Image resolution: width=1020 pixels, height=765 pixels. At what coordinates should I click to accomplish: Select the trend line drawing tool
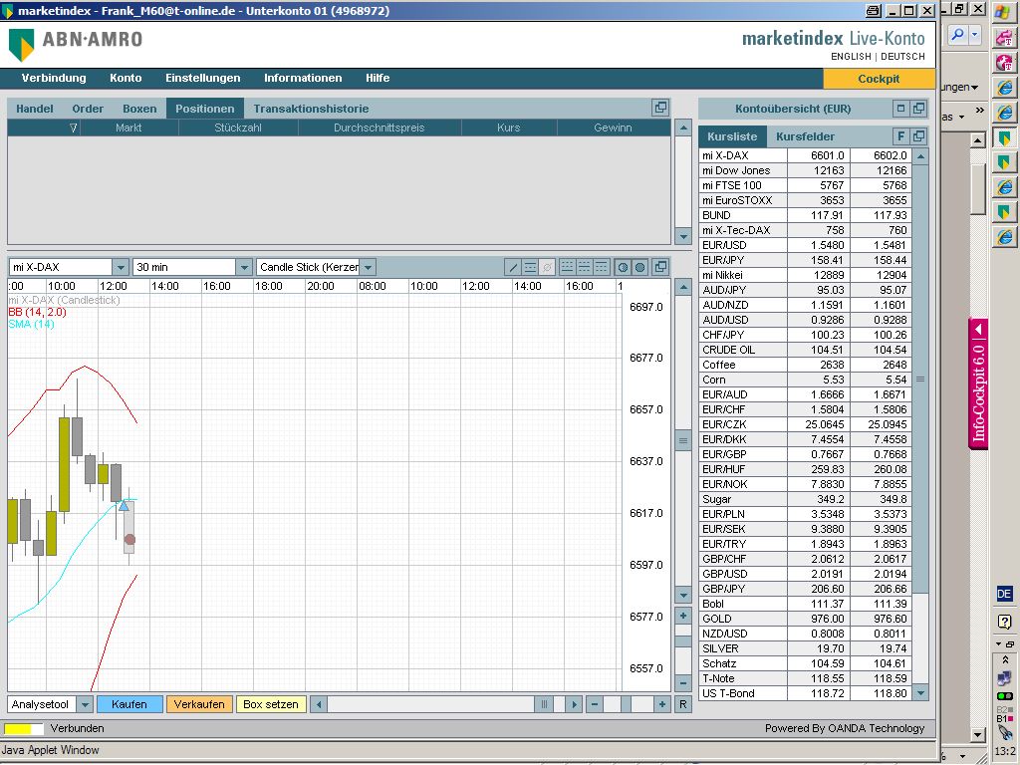[513, 267]
